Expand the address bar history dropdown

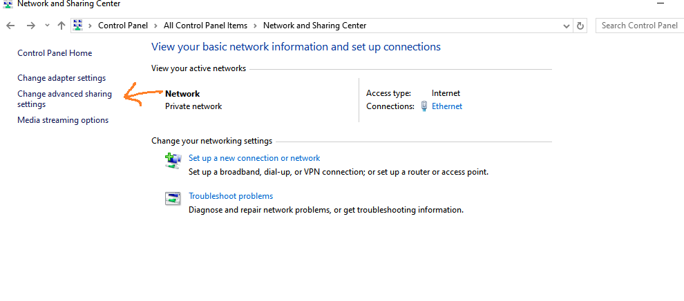pos(567,26)
